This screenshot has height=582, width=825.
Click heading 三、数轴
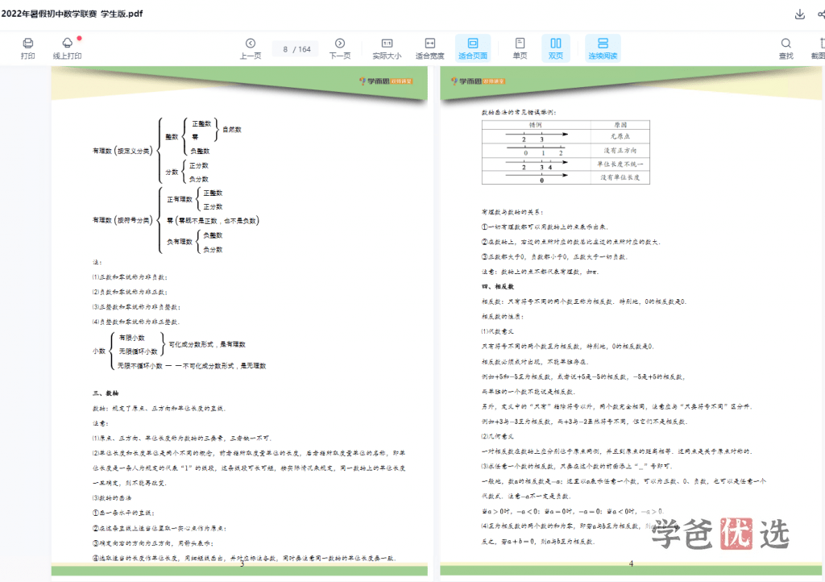(x=106, y=393)
